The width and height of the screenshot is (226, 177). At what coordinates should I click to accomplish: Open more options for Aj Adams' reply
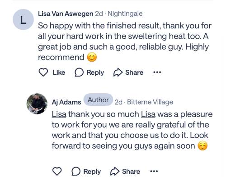pos(154,171)
